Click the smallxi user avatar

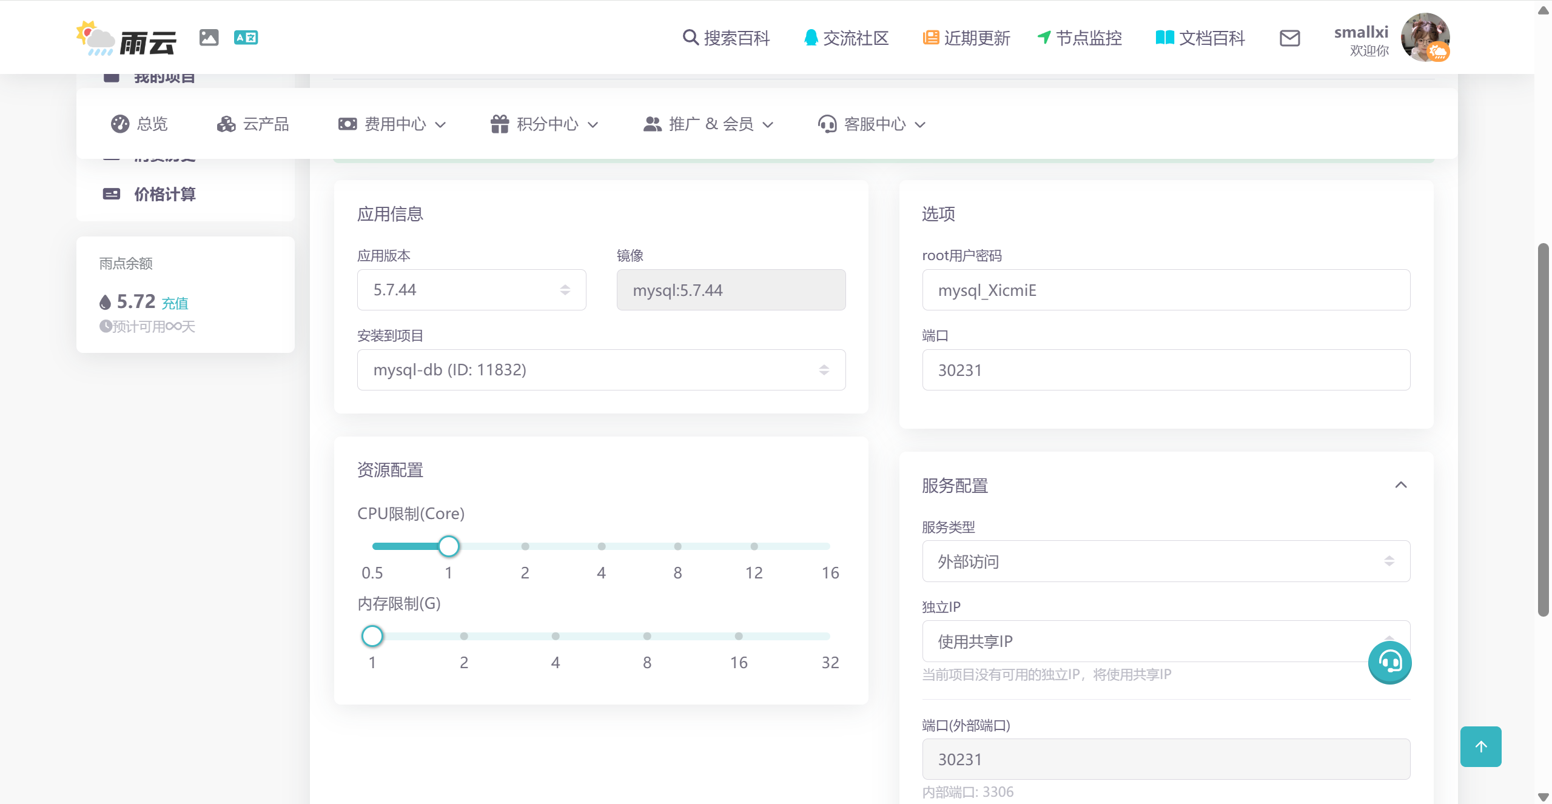point(1424,38)
